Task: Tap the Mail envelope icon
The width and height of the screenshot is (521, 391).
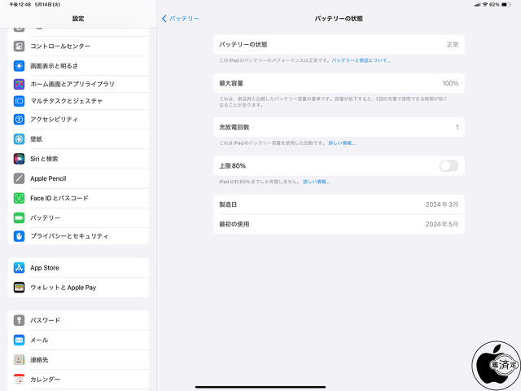Action: pyautogui.click(x=19, y=340)
